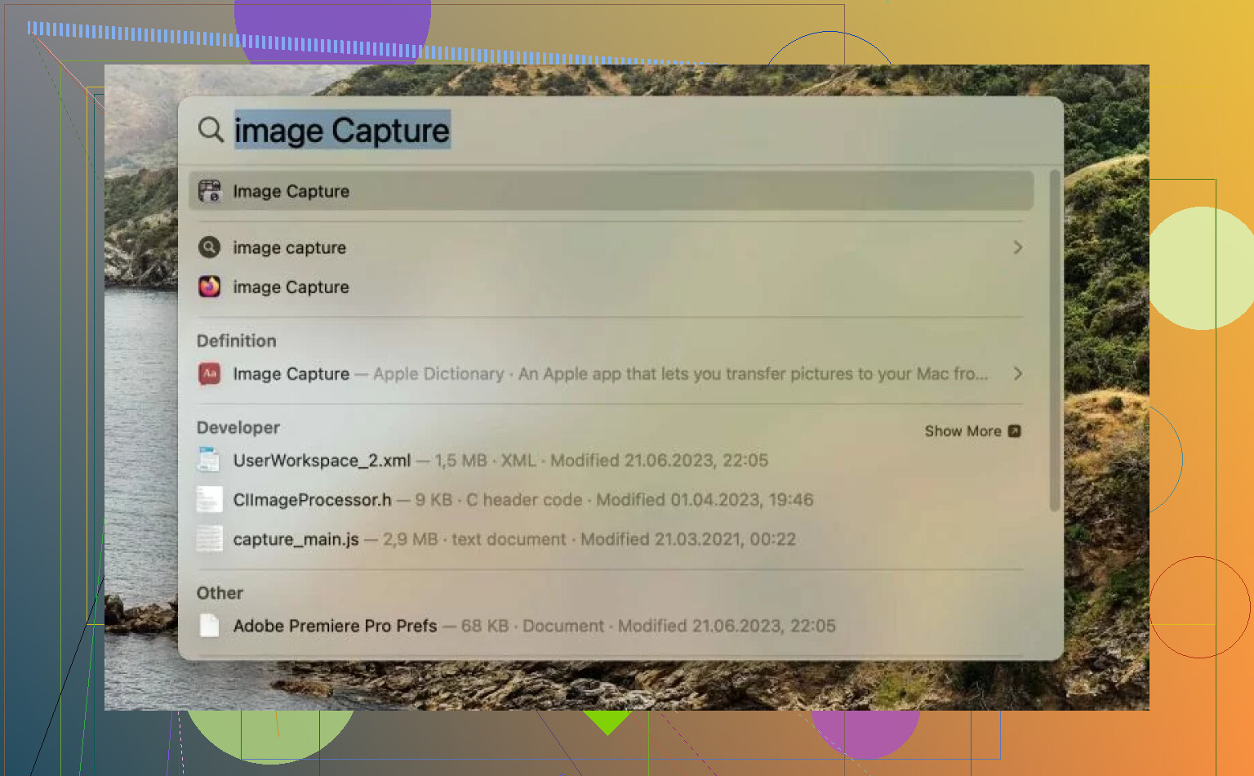
Task: Click the UserWorkspace_2.xml file icon
Action: click(x=209, y=460)
